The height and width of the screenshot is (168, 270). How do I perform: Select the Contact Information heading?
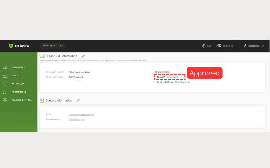tap(59, 100)
